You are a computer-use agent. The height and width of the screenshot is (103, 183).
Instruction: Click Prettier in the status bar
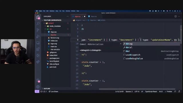168,92
